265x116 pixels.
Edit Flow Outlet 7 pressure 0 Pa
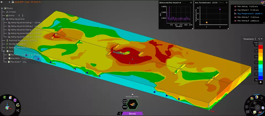pyautogui.click(x=25, y=62)
